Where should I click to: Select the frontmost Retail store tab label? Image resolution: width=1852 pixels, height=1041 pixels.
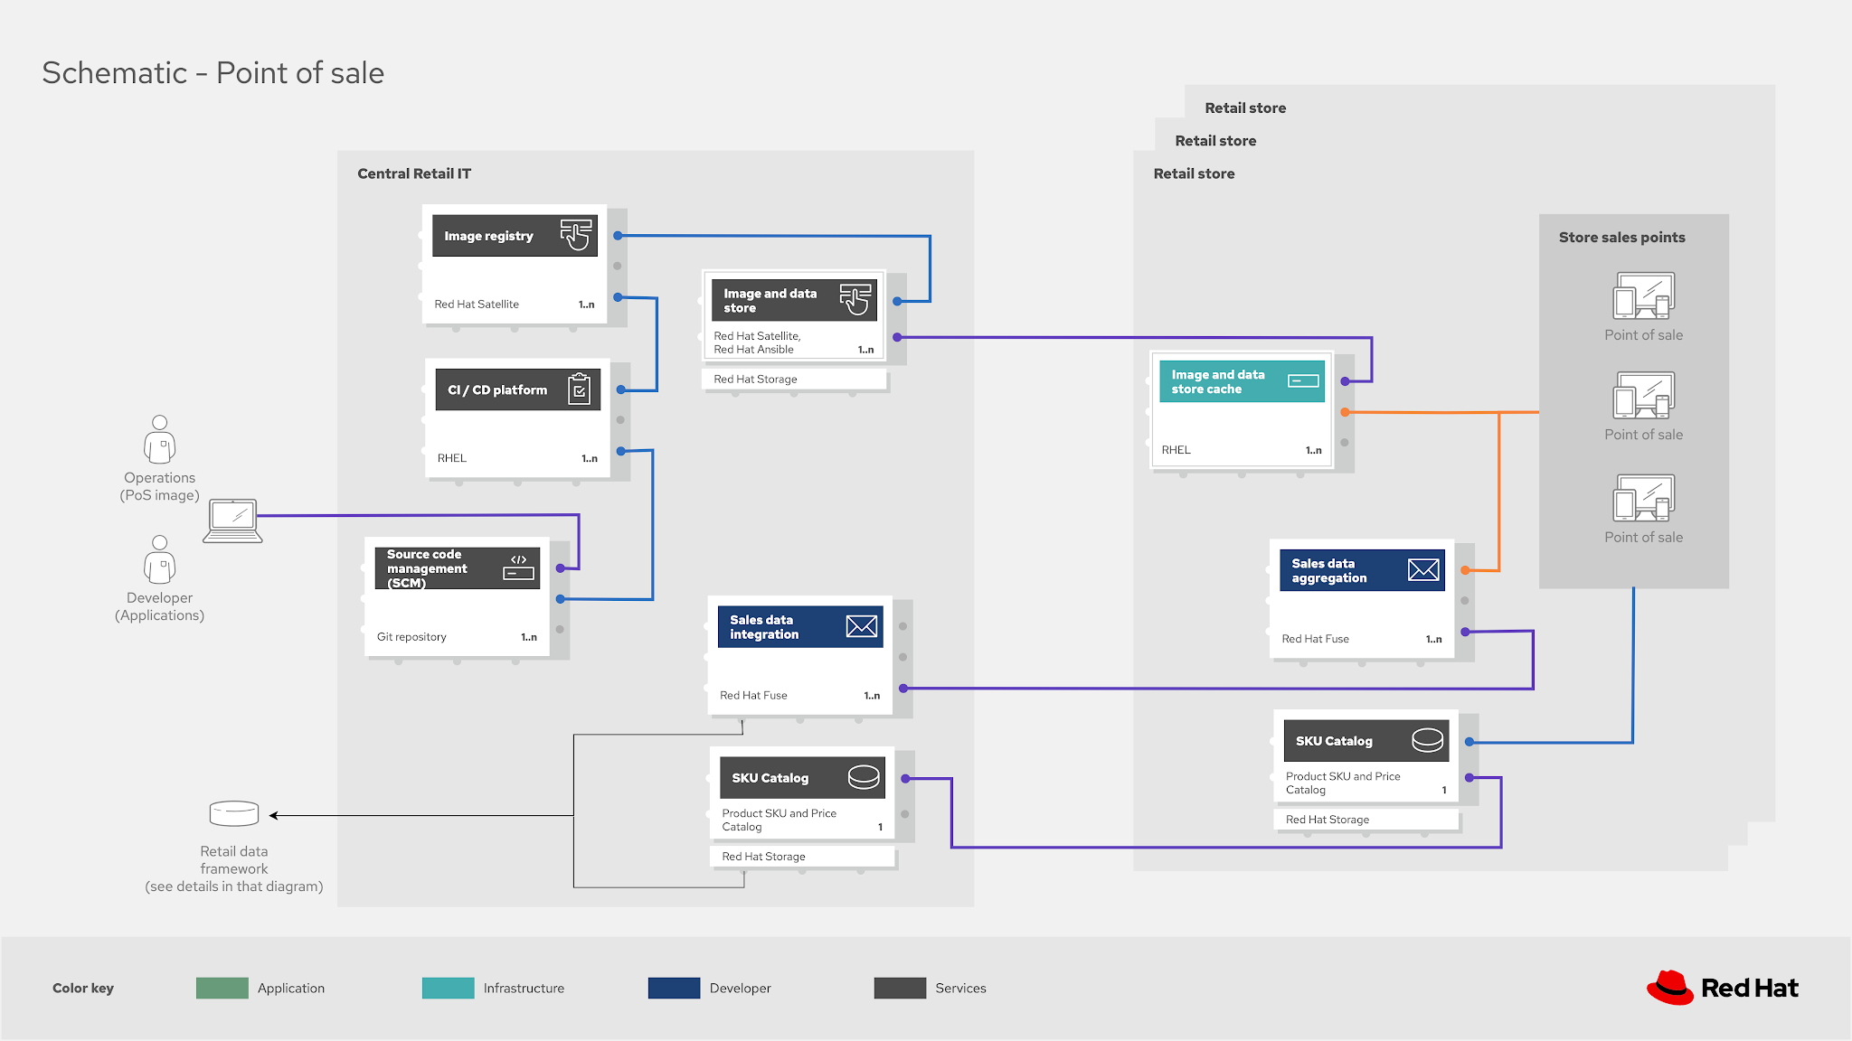tap(1194, 173)
